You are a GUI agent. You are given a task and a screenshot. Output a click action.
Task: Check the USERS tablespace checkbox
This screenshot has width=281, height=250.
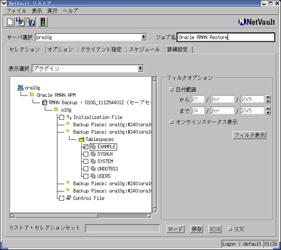click(x=86, y=176)
